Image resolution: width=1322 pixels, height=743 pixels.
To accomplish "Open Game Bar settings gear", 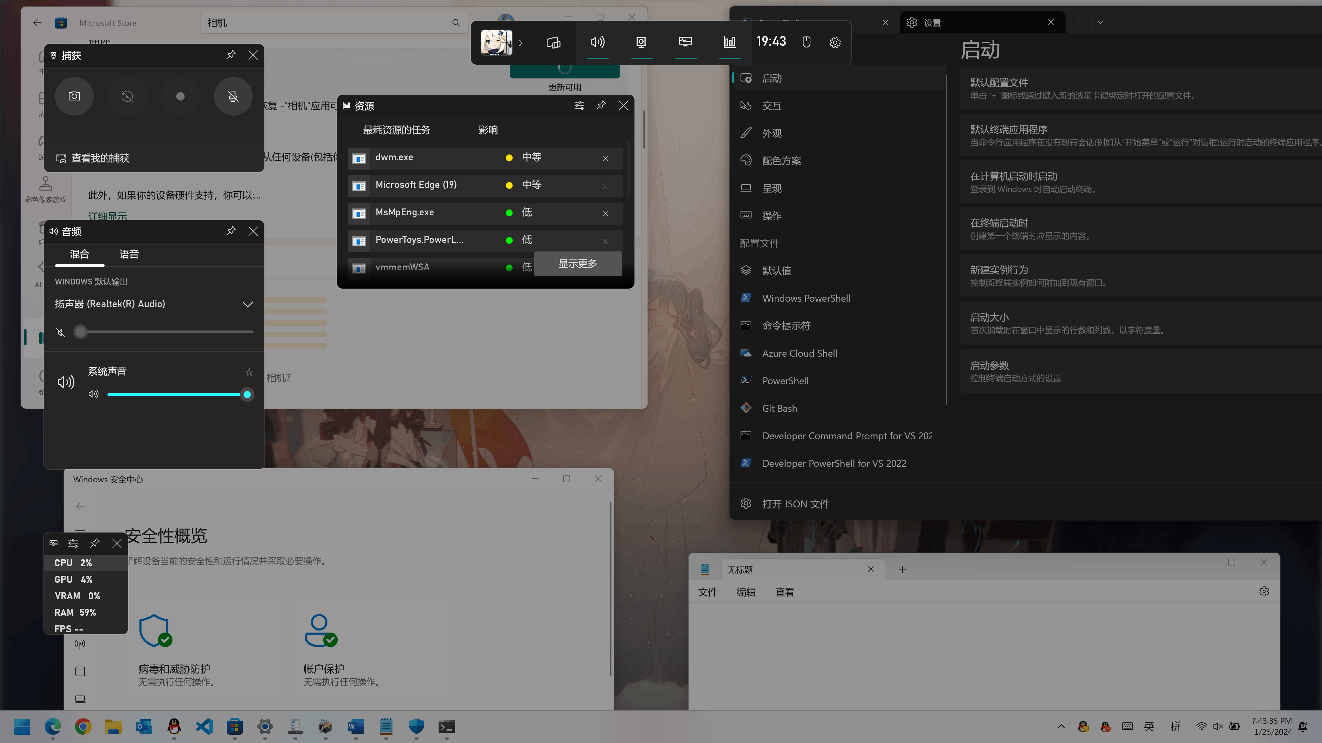I will tap(835, 43).
